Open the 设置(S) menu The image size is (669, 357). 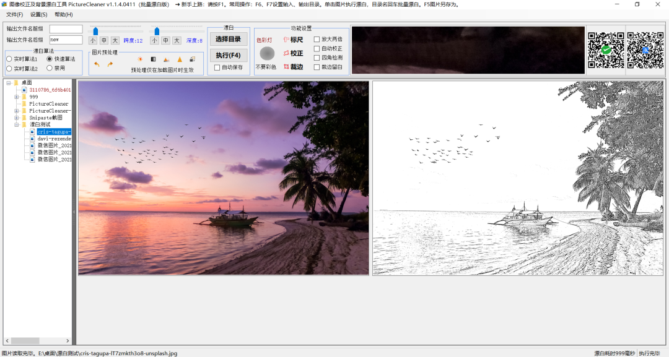[x=38, y=14]
